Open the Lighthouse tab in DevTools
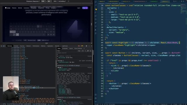The height and width of the screenshot is (105, 187). tap(65, 46)
